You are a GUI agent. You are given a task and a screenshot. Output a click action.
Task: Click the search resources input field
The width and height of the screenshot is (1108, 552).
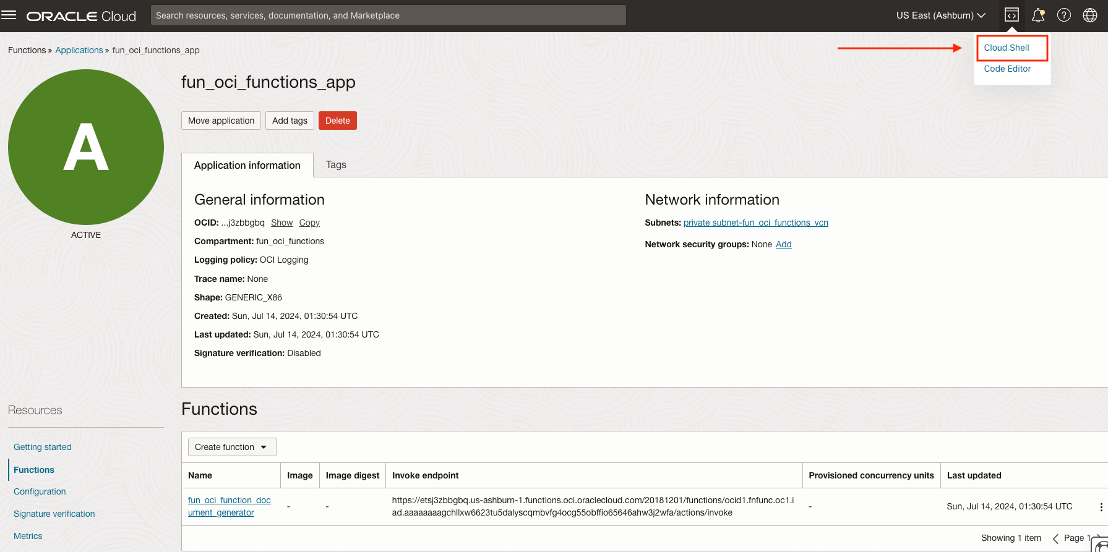point(388,15)
